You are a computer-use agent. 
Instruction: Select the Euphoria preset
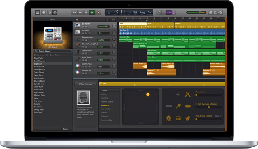click(x=104, y=98)
